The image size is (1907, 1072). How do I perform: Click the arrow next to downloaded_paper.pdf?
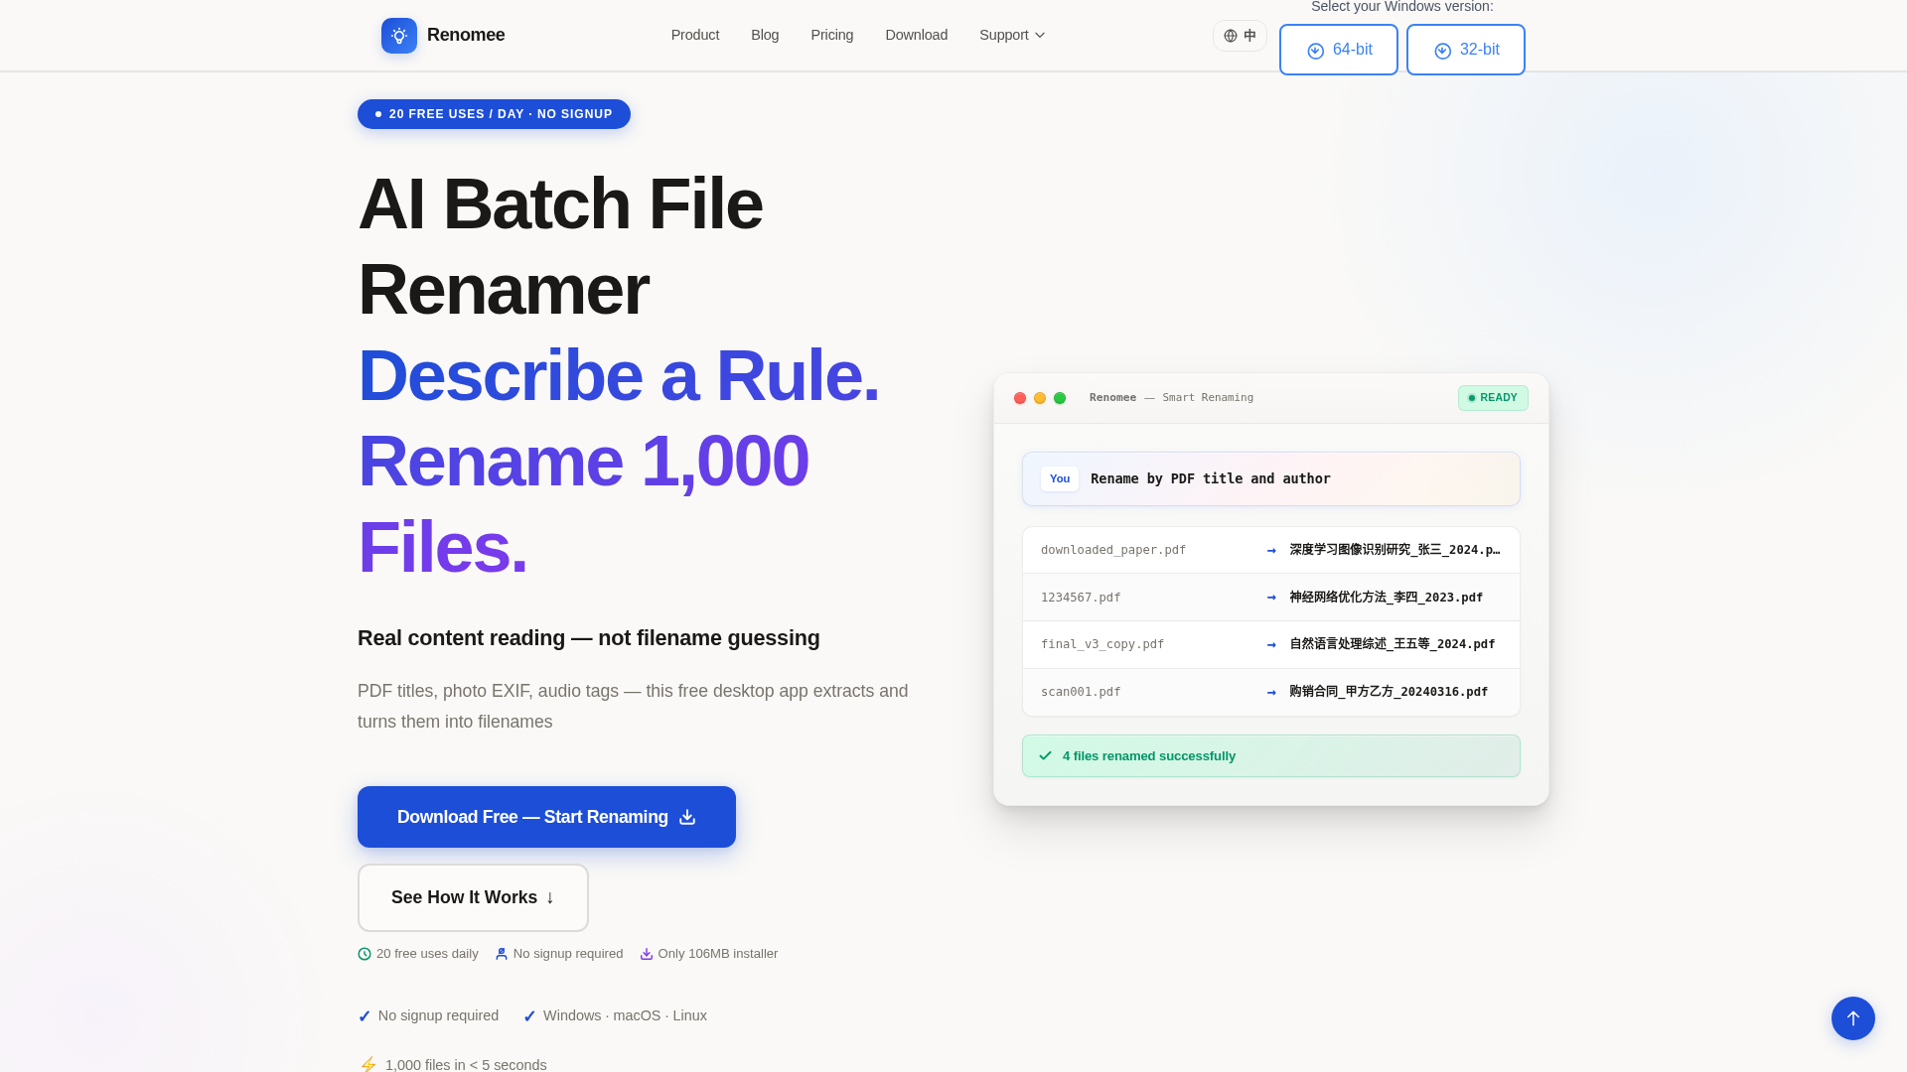point(1271,550)
